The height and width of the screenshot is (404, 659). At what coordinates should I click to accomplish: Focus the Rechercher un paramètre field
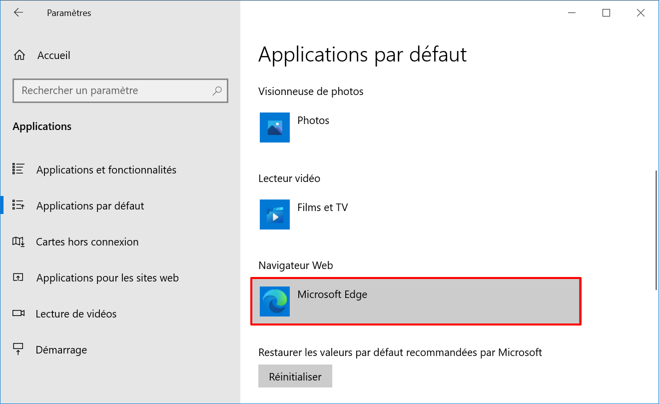(120, 90)
